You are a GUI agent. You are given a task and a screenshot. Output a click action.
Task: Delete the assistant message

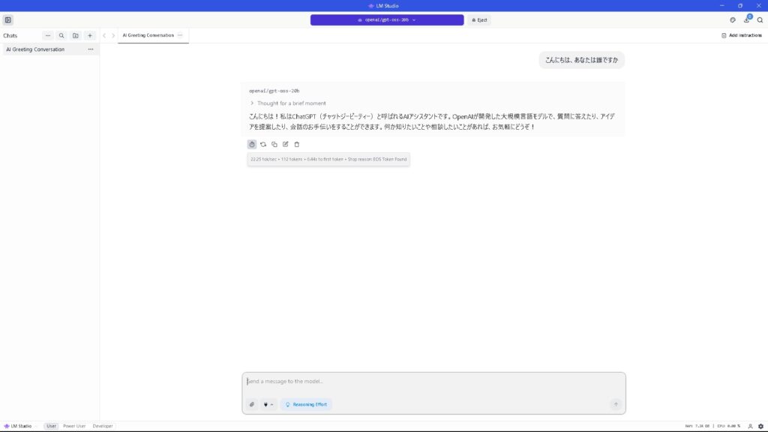[297, 144]
